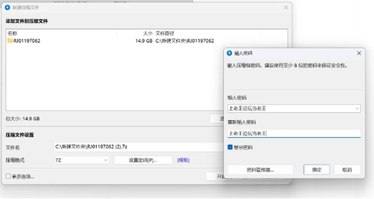Click the 总大小: 14.9 GB label
The height and width of the screenshot is (199, 374).
pyautogui.click(x=23, y=119)
